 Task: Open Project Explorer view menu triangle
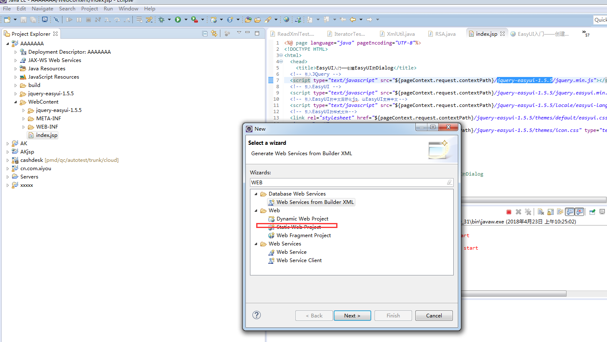(x=239, y=32)
